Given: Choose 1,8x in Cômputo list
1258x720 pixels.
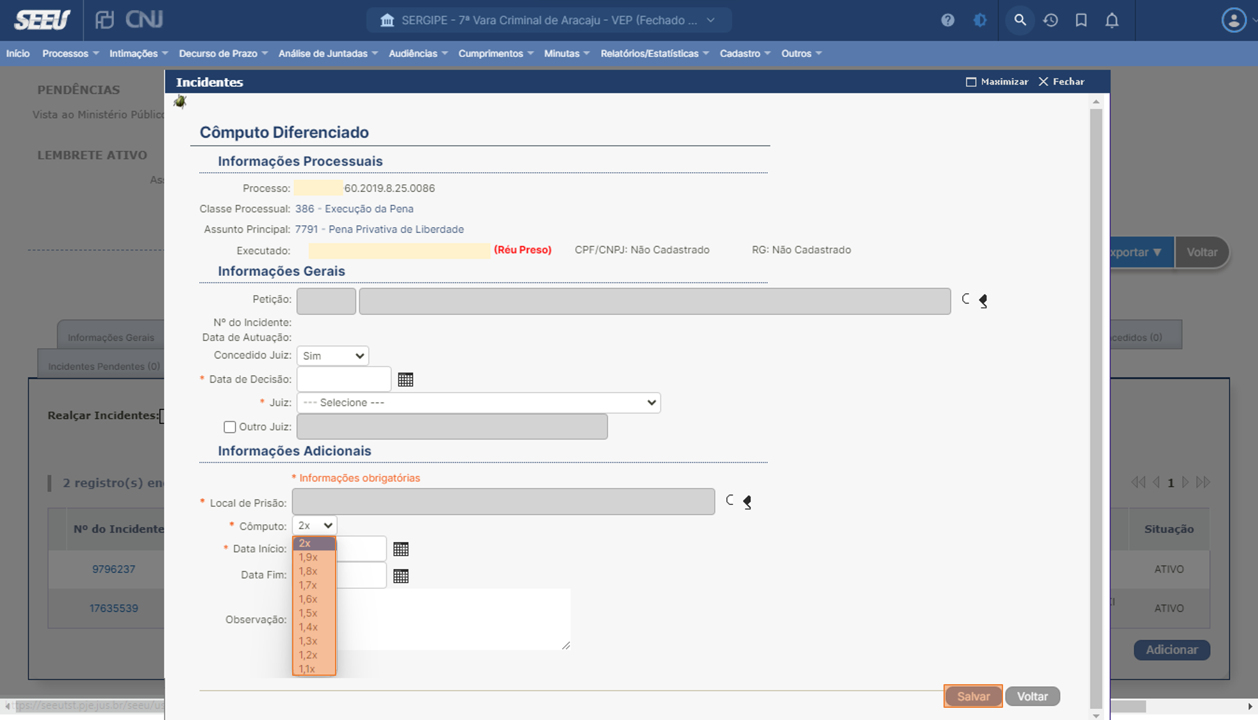Looking at the screenshot, I should tap(314, 572).
